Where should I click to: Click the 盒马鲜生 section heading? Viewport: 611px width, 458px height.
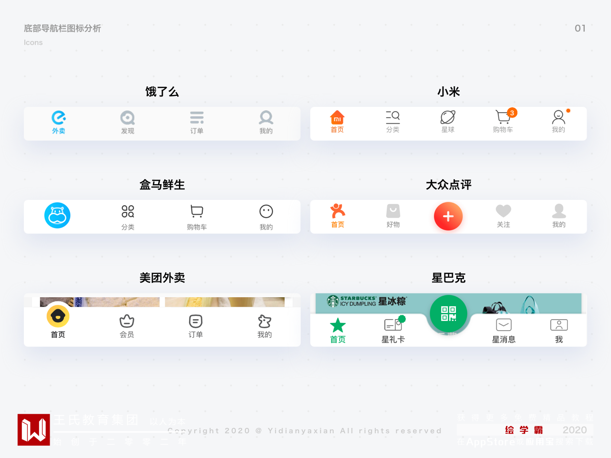click(162, 185)
